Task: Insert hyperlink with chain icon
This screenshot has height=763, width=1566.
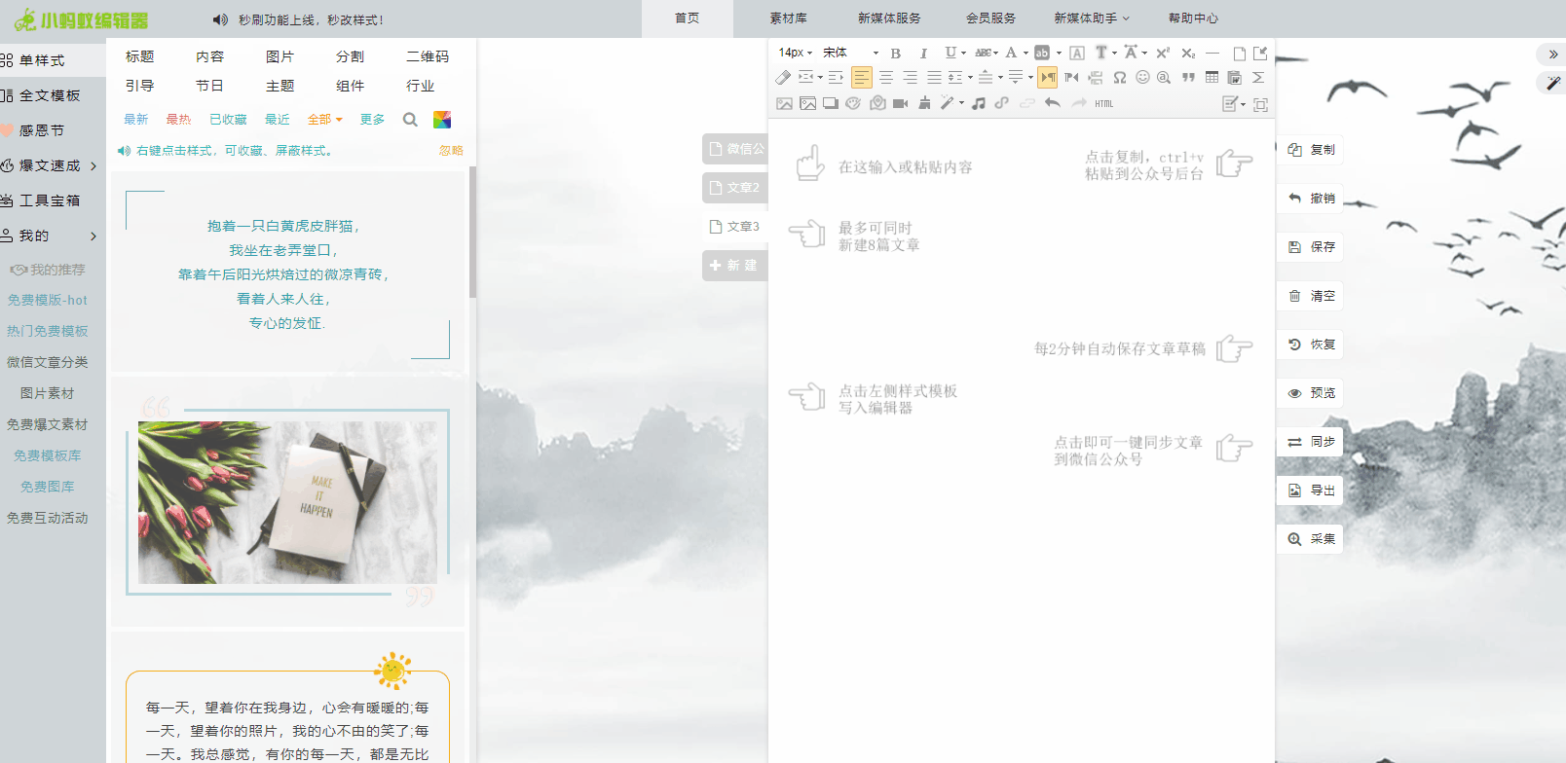Action: pos(1001,103)
